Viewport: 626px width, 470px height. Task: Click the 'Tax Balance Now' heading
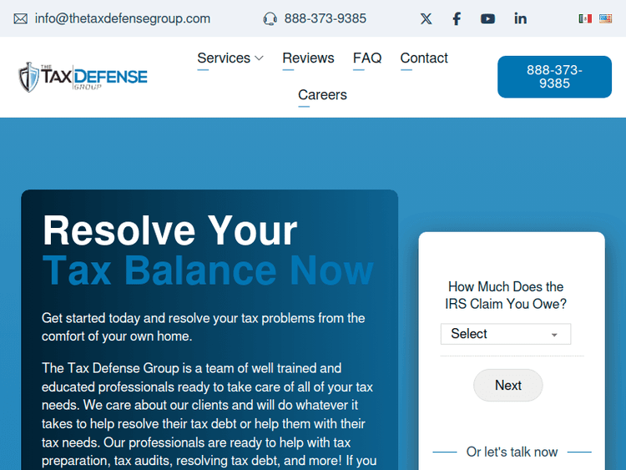208,270
